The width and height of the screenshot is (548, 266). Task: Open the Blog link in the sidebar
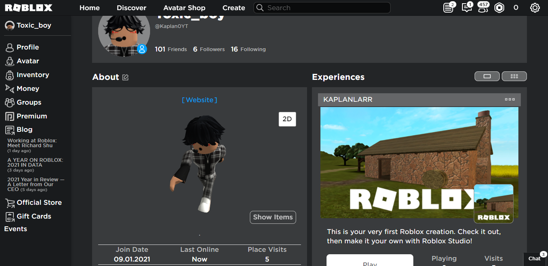tap(24, 130)
